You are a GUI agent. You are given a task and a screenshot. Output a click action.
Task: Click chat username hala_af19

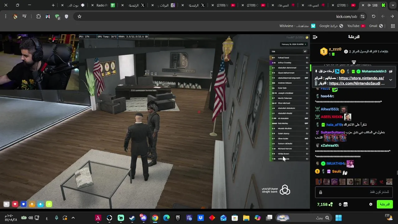click(x=334, y=125)
